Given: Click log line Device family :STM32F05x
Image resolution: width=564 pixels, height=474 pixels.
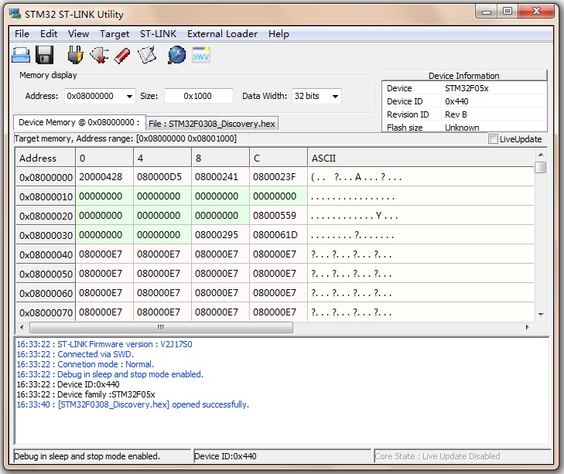Looking at the screenshot, I should click(x=86, y=394).
